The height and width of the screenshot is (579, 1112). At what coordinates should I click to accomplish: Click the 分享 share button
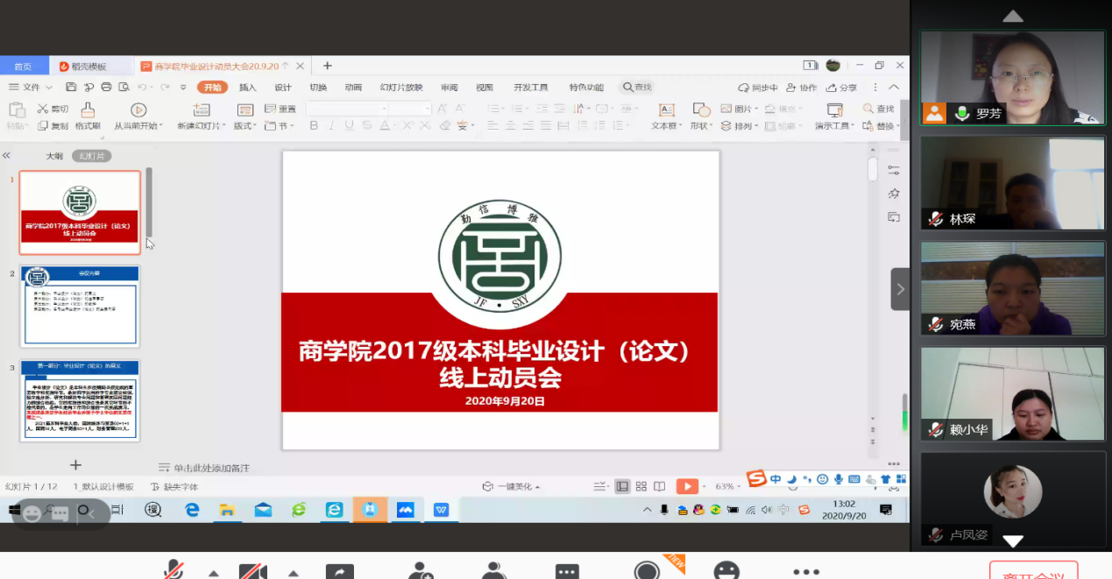[841, 88]
